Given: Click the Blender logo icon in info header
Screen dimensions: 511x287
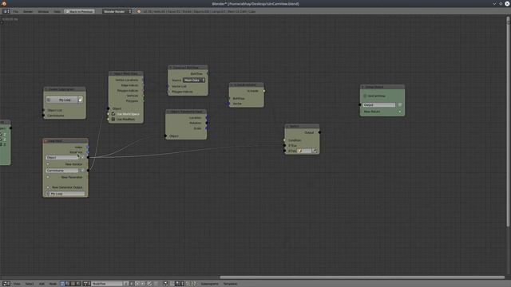Looking at the screenshot, I should (x=139, y=11).
